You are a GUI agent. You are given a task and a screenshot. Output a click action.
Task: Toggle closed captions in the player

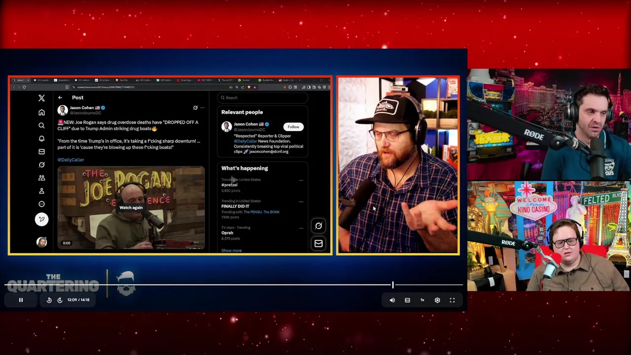point(407,300)
